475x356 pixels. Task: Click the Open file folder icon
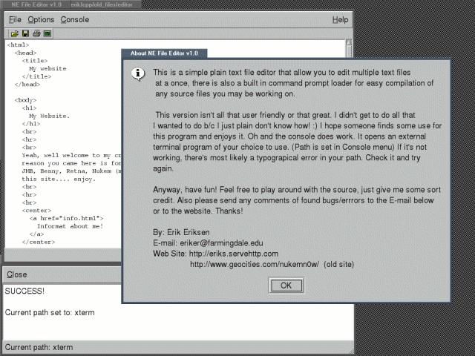point(14,33)
